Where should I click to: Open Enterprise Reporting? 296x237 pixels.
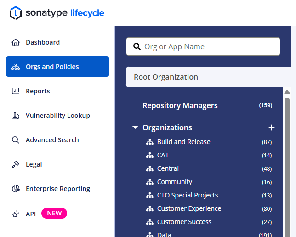tap(57, 189)
